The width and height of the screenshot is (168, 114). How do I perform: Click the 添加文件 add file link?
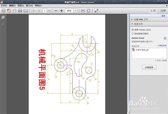162,46
